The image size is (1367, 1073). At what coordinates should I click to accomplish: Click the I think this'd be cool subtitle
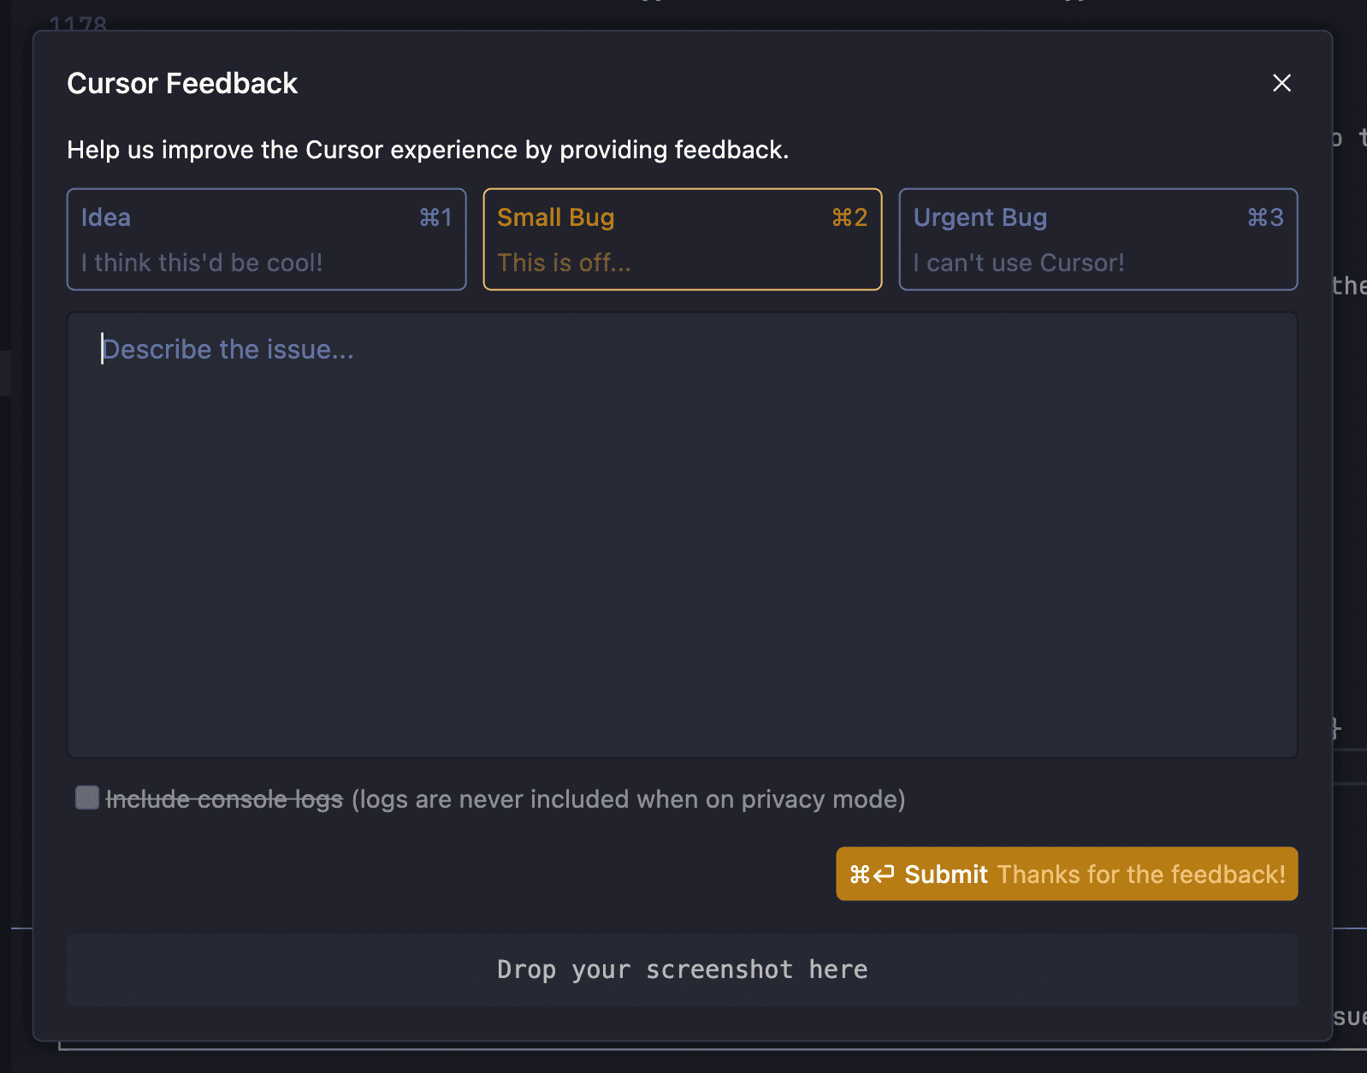[x=201, y=263]
